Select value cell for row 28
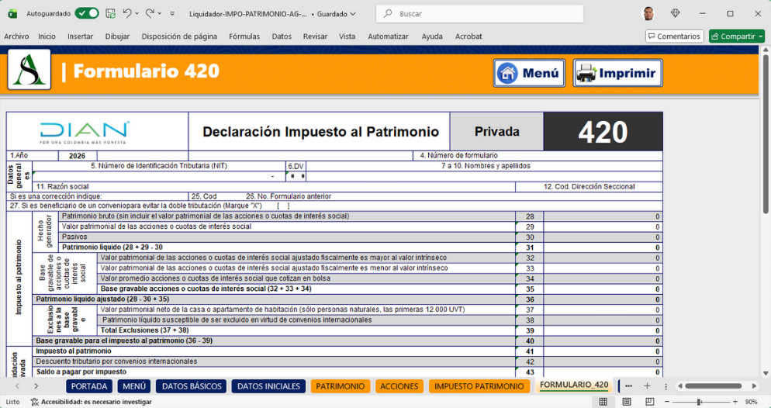Screen dimensions: 771x408 tap(603, 216)
